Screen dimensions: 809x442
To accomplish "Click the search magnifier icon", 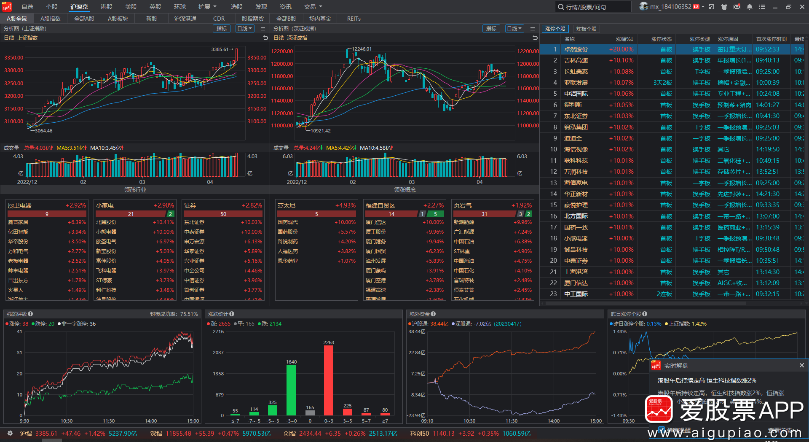I will coord(561,7).
